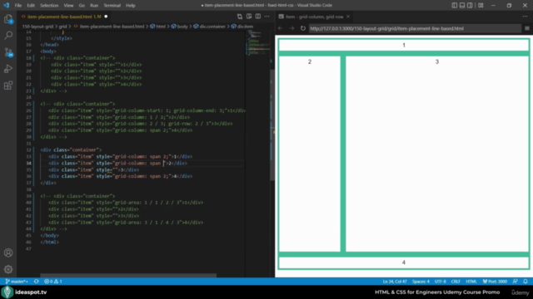This screenshot has height=299, width=533.
Task: Click the code minimap overview
Action: point(258,43)
